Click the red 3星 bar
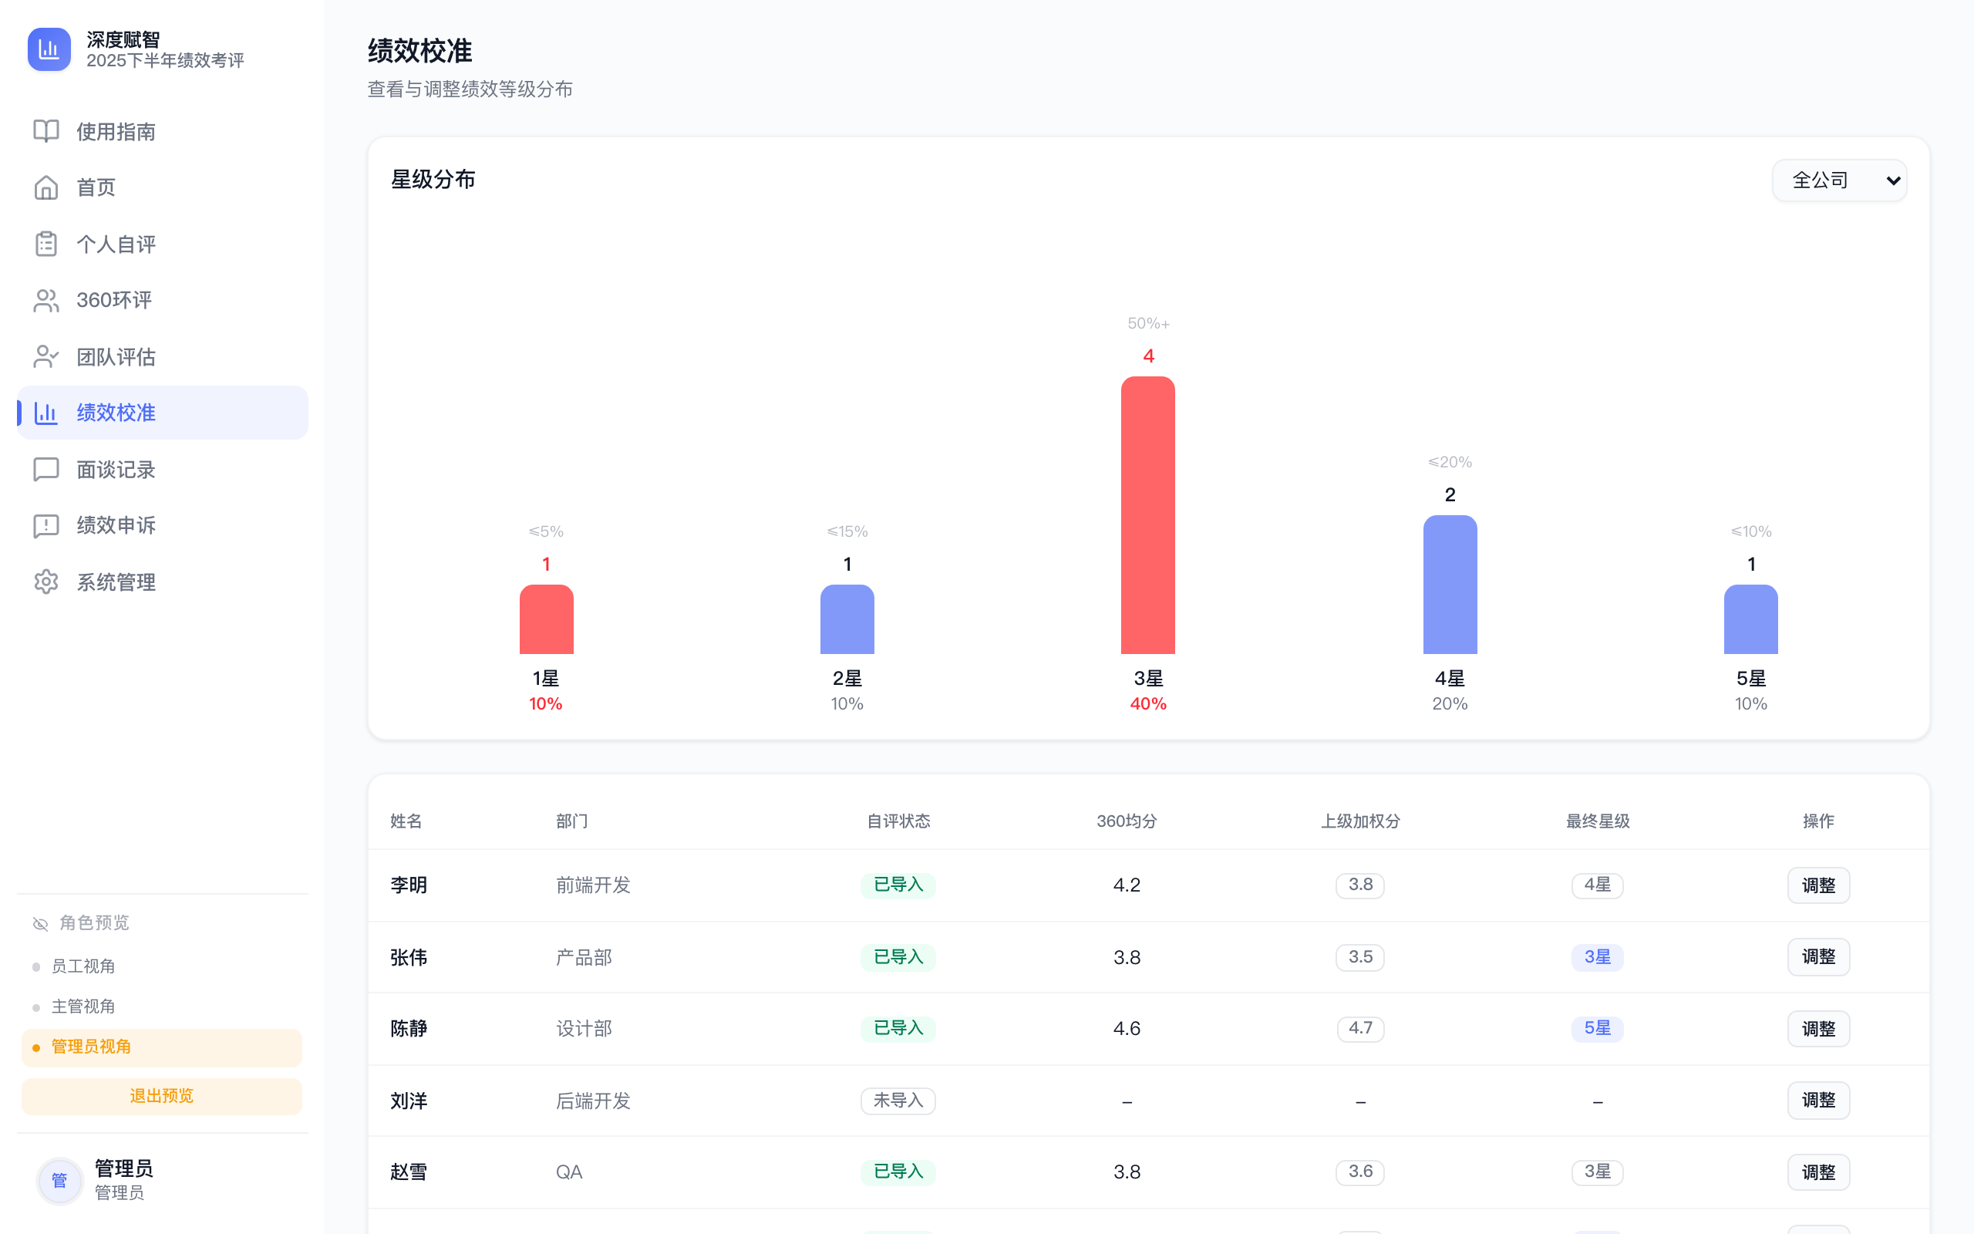The height and width of the screenshot is (1234, 1974). [1148, 514]
